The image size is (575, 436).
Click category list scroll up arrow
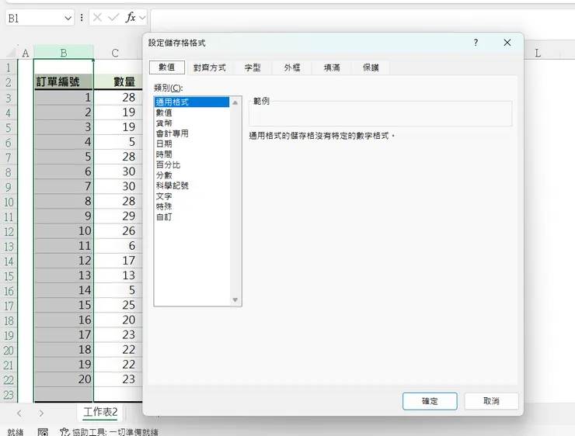pos(235,103)
